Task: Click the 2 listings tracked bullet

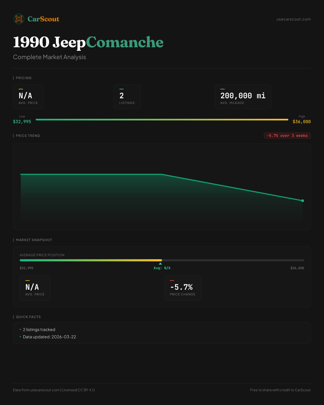Action: coord(39,330)
